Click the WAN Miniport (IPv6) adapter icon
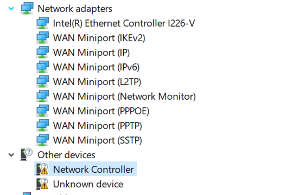 [x=42, y=67]
